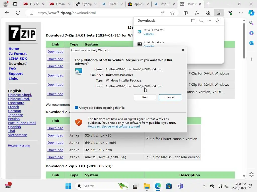The width and height of the screenshot is (257, 192).
Task: Add a sidebar app with plus icon
Action: (x=251, y=59)
